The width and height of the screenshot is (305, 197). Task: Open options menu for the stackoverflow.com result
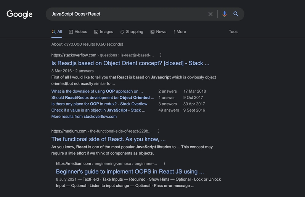(x=161, y=55)
